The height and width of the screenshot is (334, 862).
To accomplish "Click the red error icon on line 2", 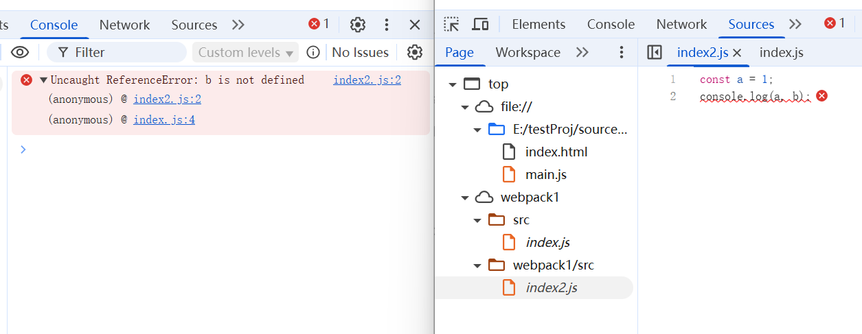I will pyautogui.click(x=821, y=96).
